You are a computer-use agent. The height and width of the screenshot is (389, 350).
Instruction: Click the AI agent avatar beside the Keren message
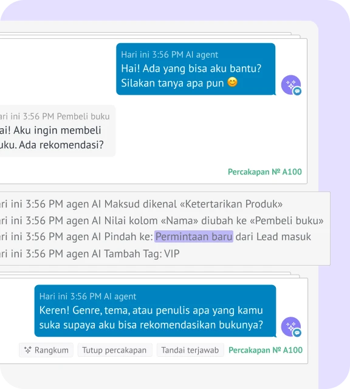point(290,326)
